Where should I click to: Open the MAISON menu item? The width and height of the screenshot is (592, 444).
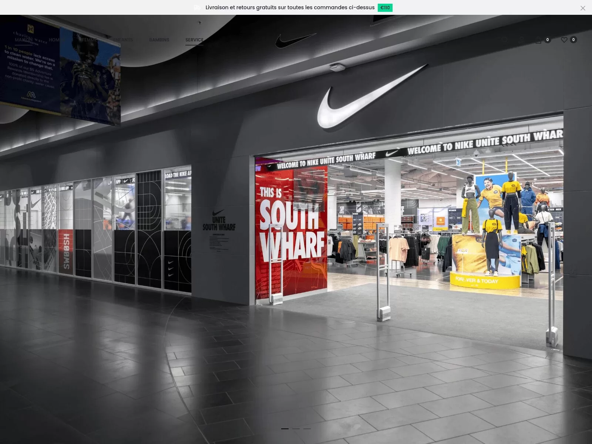(x=24, y=40)
